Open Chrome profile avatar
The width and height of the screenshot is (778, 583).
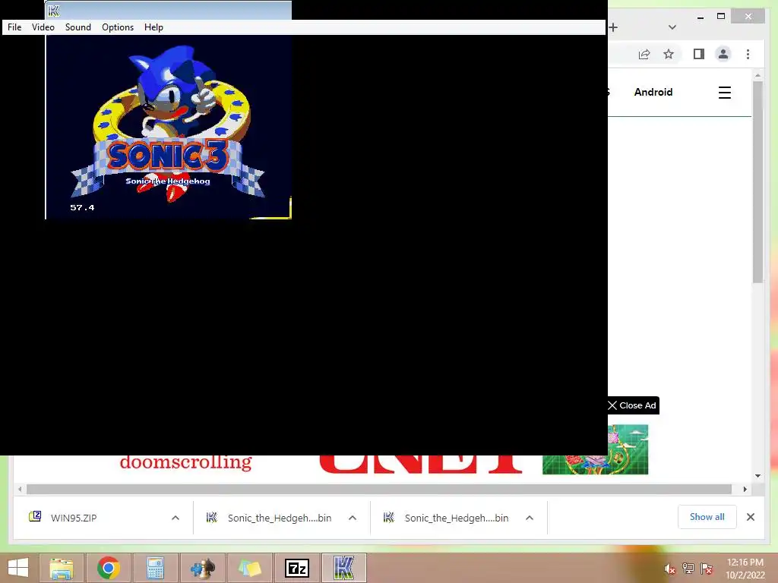point(723,54)
